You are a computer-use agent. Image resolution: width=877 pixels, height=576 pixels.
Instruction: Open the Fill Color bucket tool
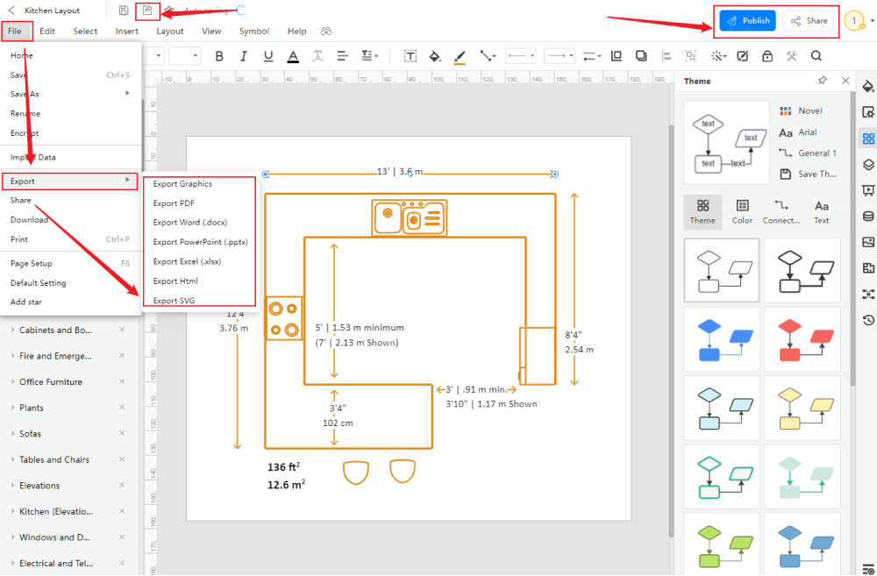[x=434, y=56]
